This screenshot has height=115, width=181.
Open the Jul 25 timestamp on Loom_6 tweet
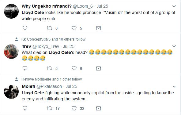(102, 6)
